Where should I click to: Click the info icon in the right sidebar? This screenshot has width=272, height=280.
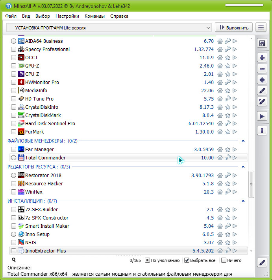pos(262,130)
